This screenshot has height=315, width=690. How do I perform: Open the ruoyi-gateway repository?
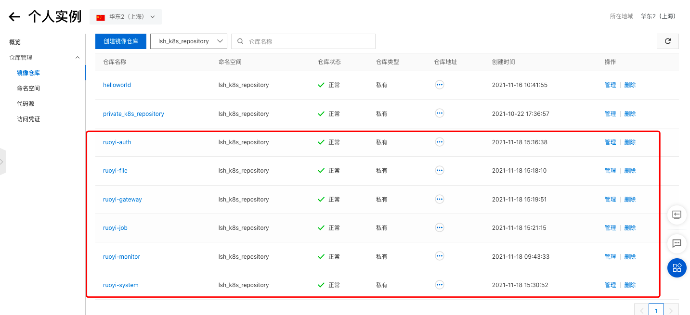tap(122, 199)
